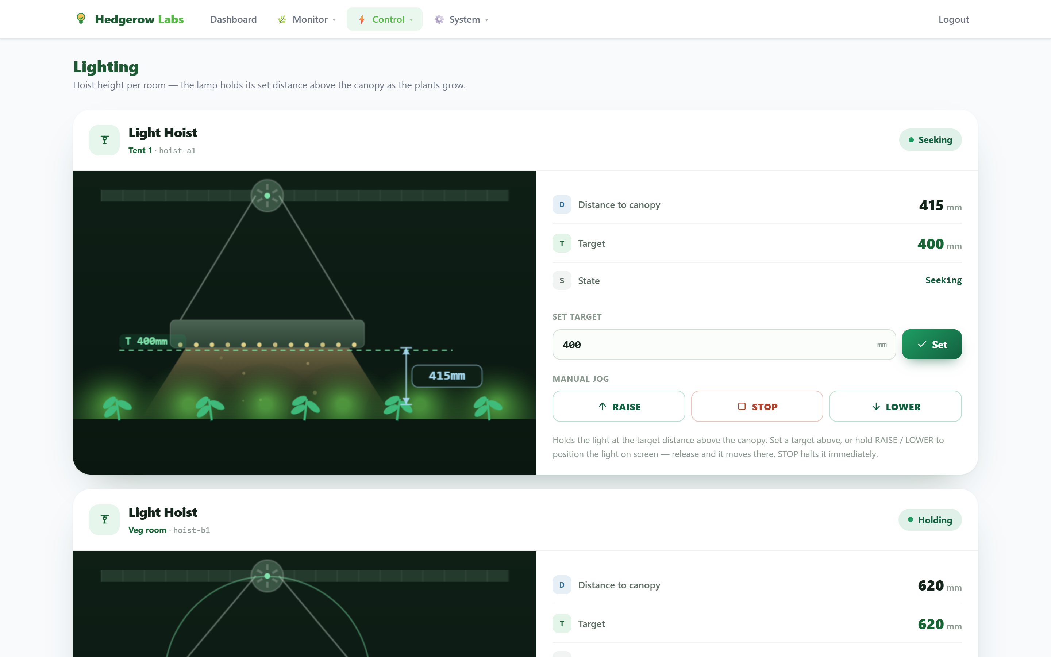Click the 415mm measurement tag in the diagram
Viewport: 1051px width, 657px height.
pyautogui.click(x=446, y=376)
